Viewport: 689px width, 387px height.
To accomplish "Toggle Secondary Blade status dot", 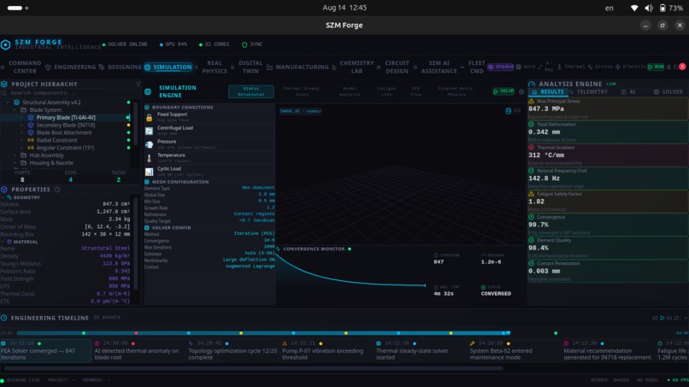I will 128,126.
